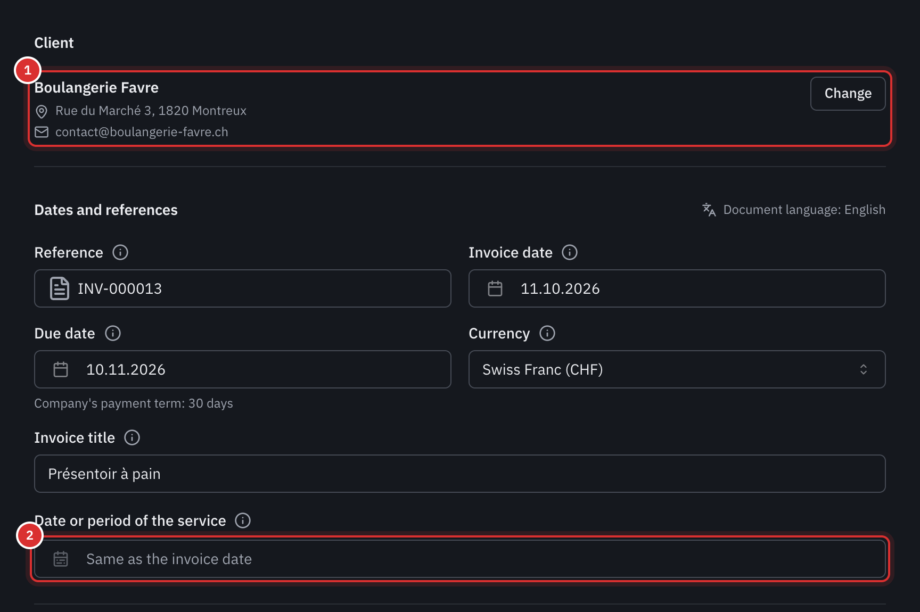Focus the Reference field INV-000013
The width and height of the screenshot is (920, 612).
coord(243,288)
